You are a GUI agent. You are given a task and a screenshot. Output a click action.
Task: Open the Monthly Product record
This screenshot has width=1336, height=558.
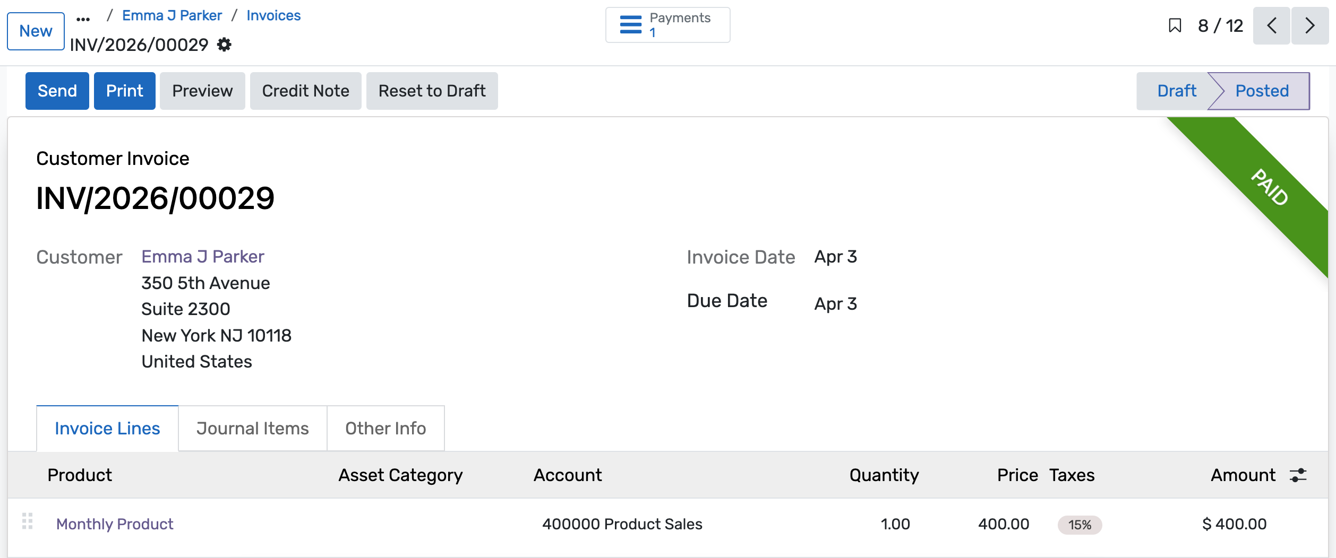(x=114, y=524)
